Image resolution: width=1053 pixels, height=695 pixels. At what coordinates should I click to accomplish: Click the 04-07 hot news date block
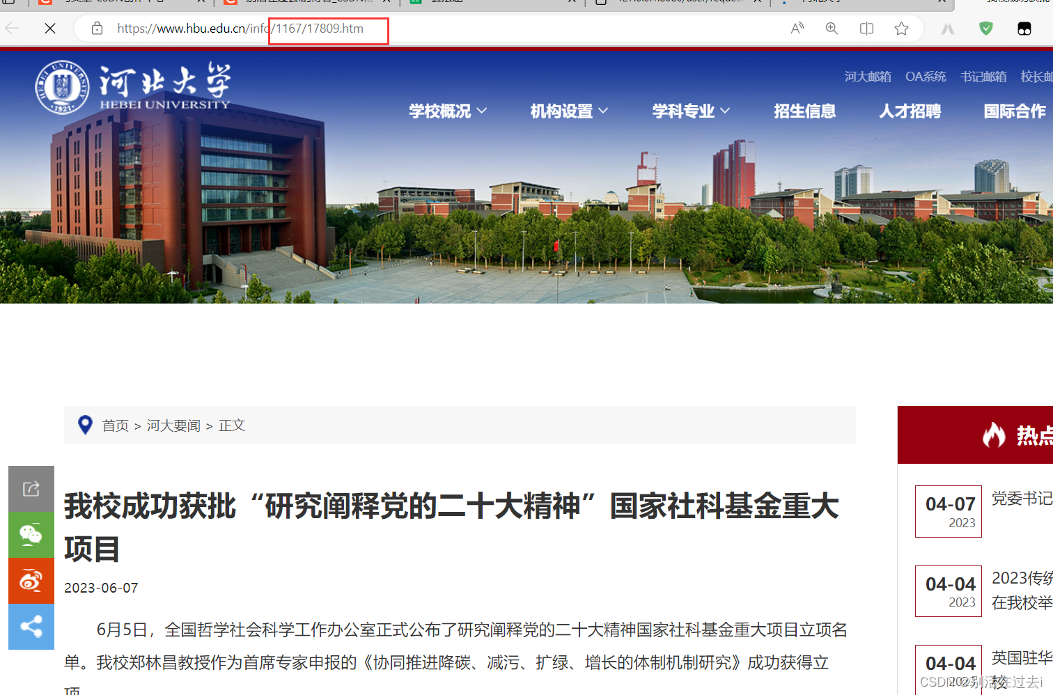[x=948, y=511]
